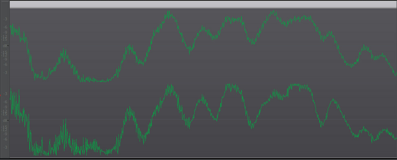This screenshot has width=397, height=160.
Task: Click the gray timeline ruler bar at top
Action: pyautogui.click(x=203, y=4)
